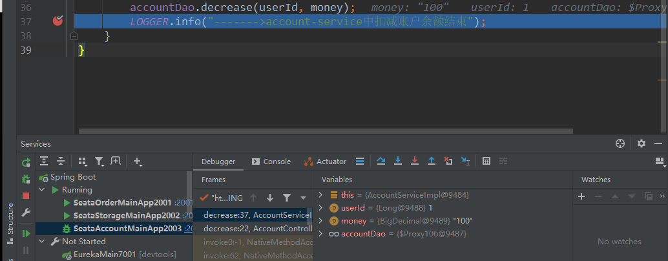Click the breakpoint marker on line 37
The height and width of the screenshot is (261, 668).
(57, 21)
